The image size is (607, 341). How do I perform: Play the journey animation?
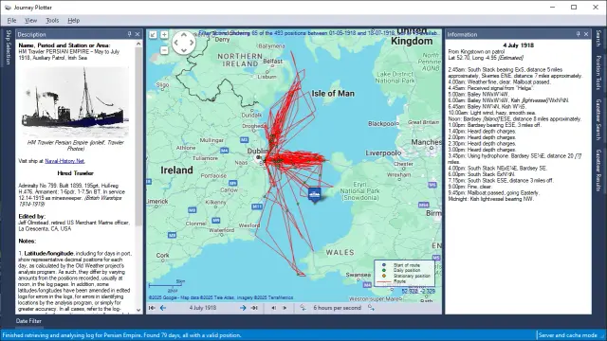[x=285, y=308]
